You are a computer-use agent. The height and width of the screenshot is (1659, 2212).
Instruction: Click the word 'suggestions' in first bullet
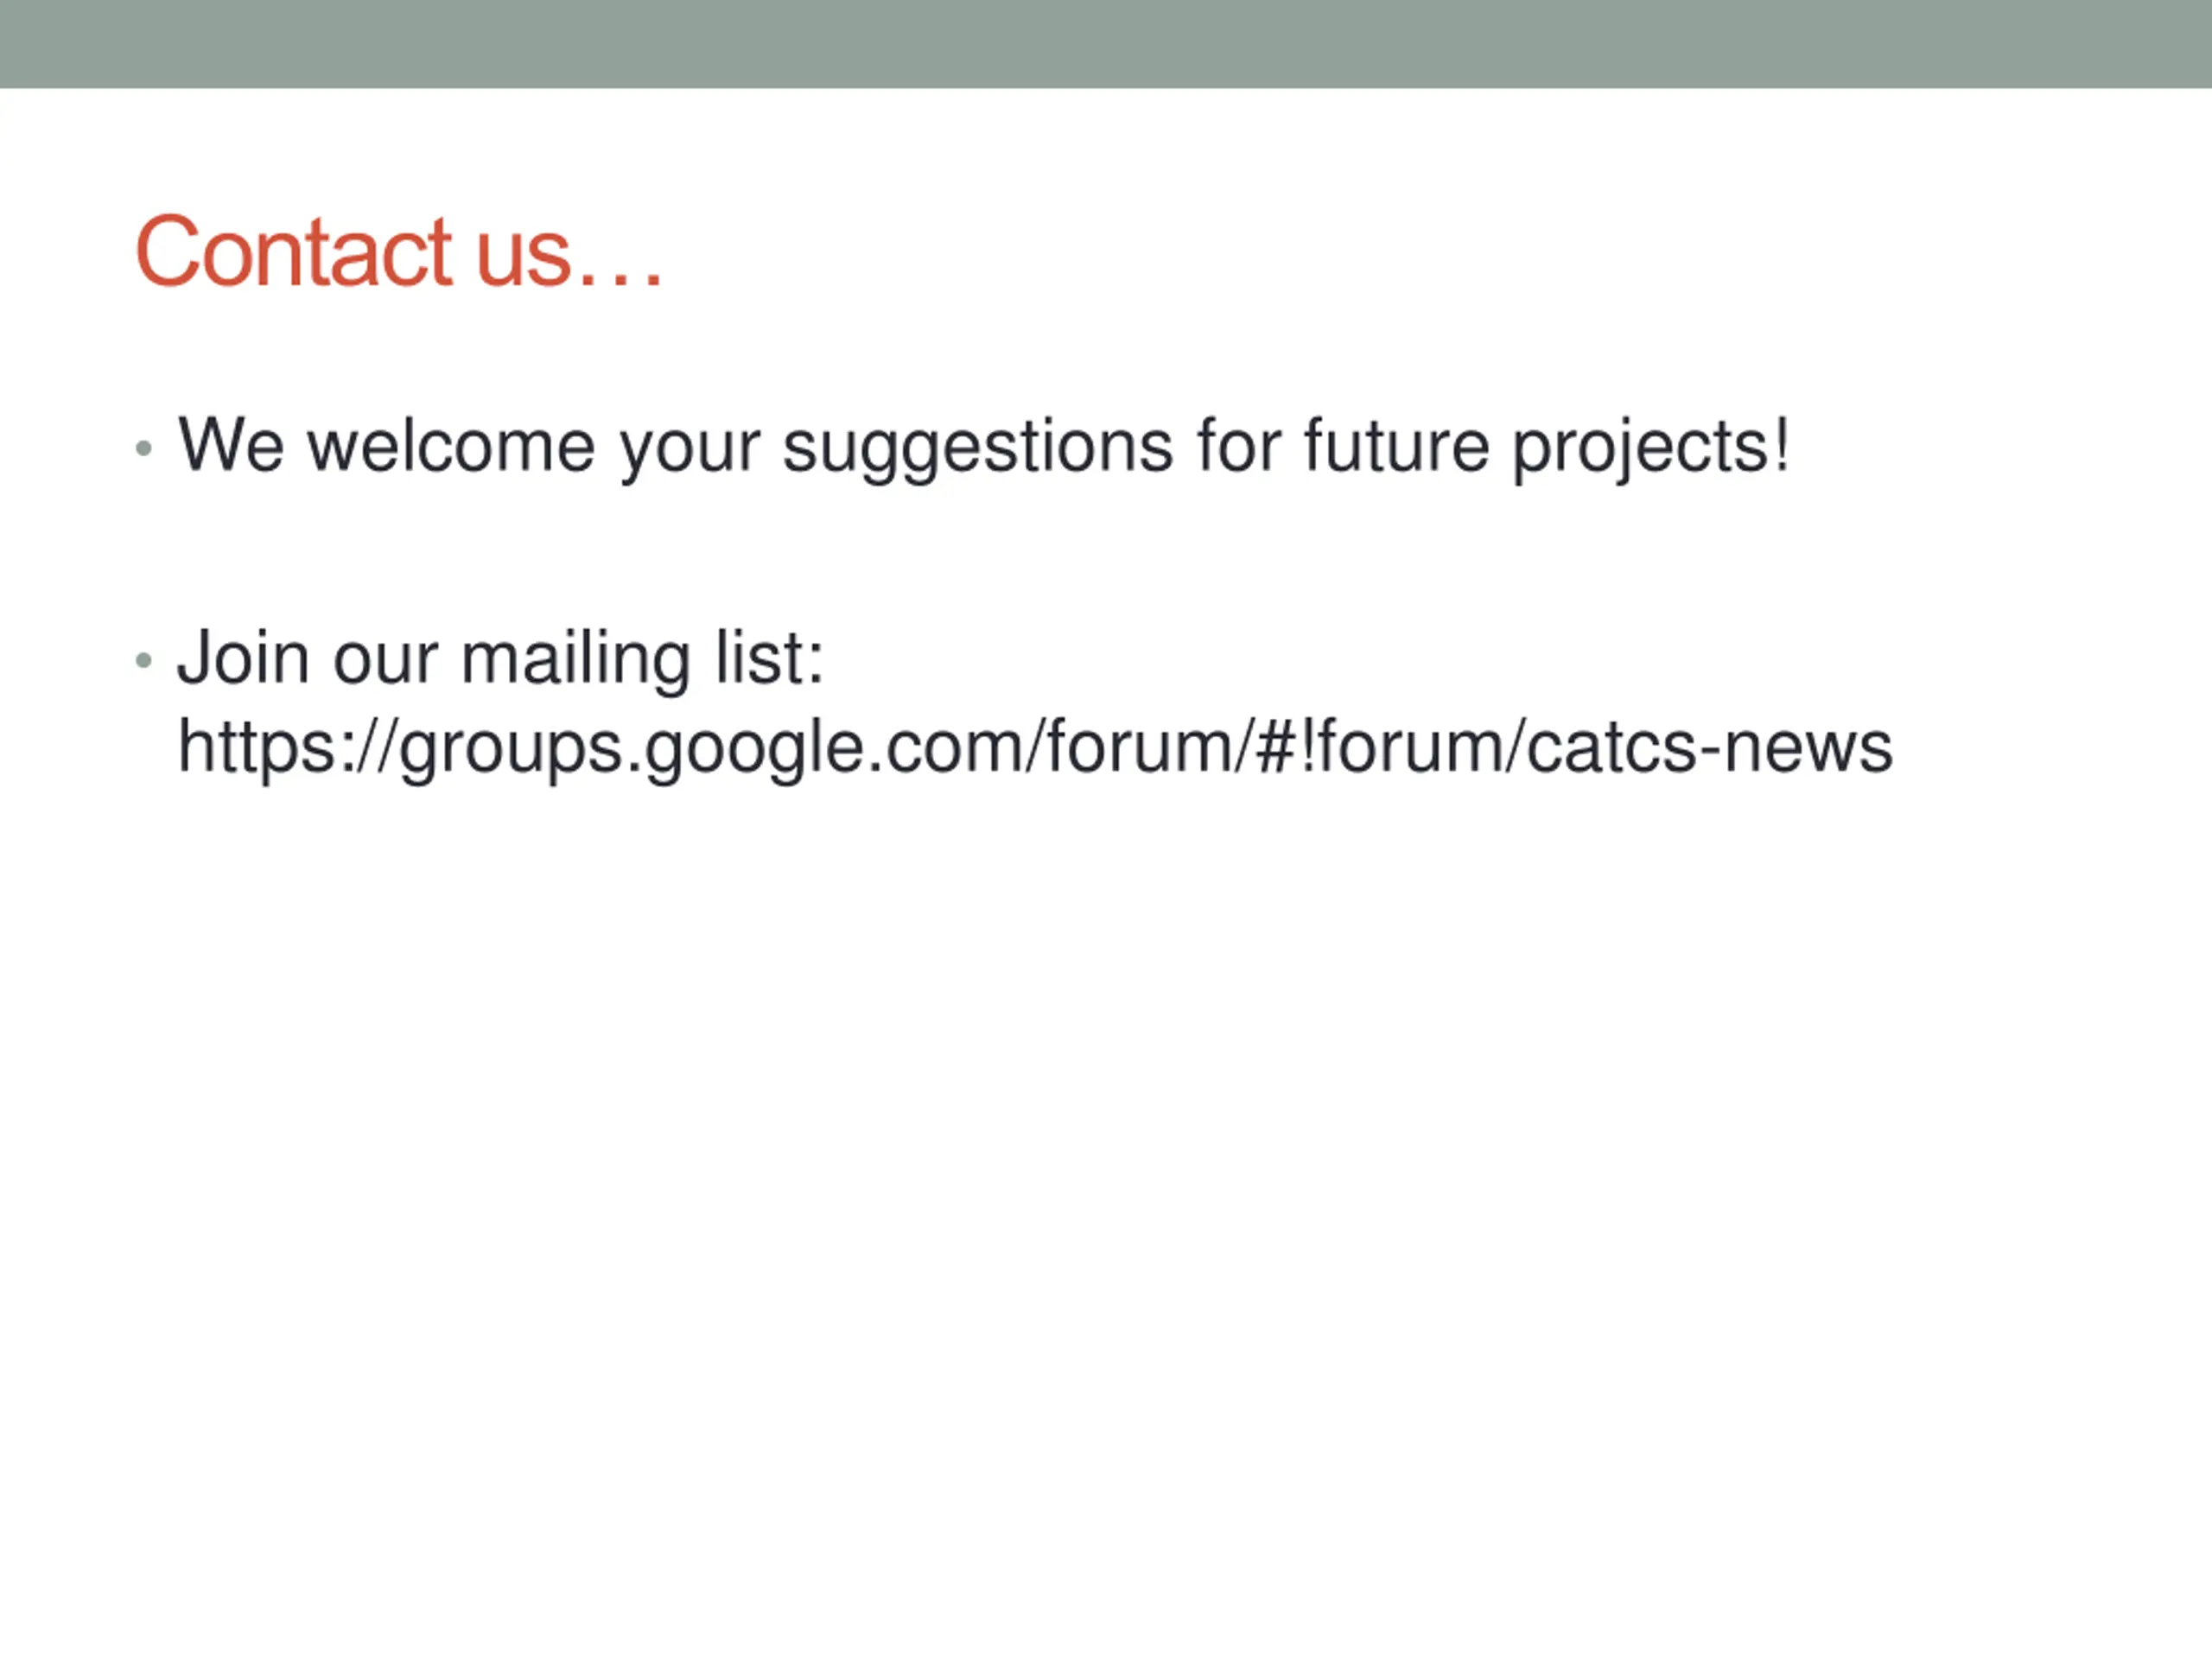[x=978, y=447]
